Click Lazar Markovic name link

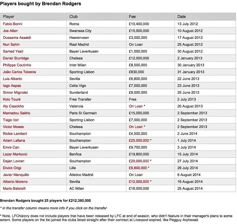pyautogui.click(x=15, y=154)
